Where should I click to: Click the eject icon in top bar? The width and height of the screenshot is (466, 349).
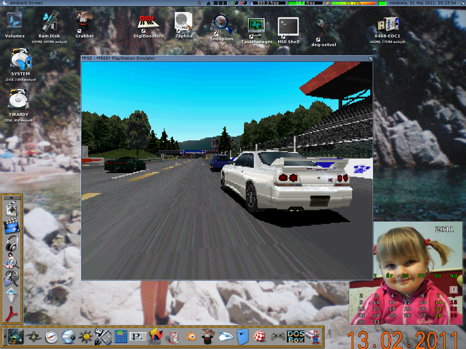(209, 3)
